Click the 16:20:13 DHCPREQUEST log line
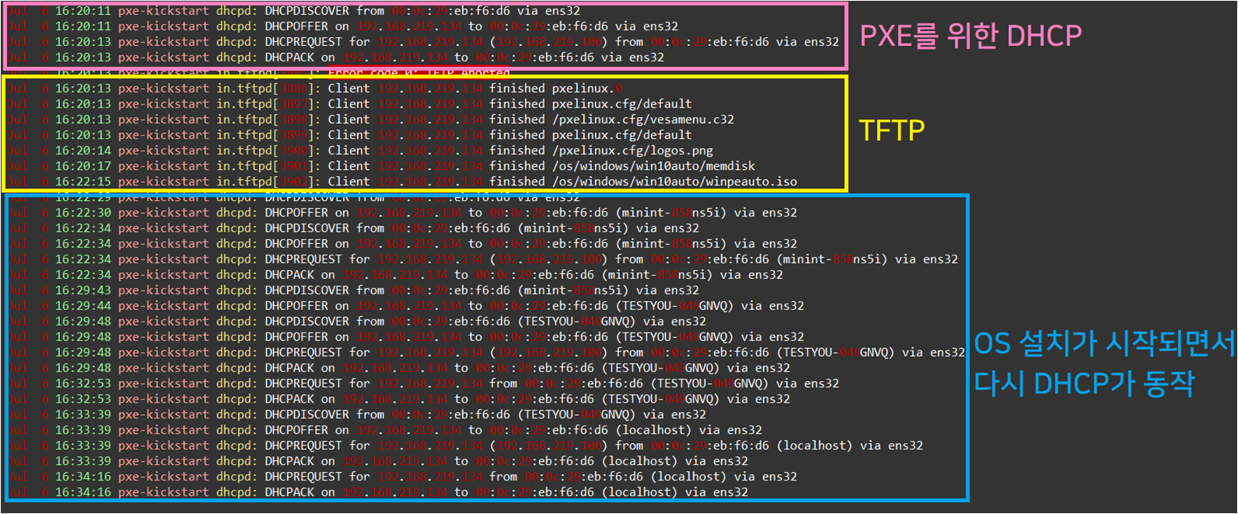Screen dimensions: 1238x514 (423, 42)
